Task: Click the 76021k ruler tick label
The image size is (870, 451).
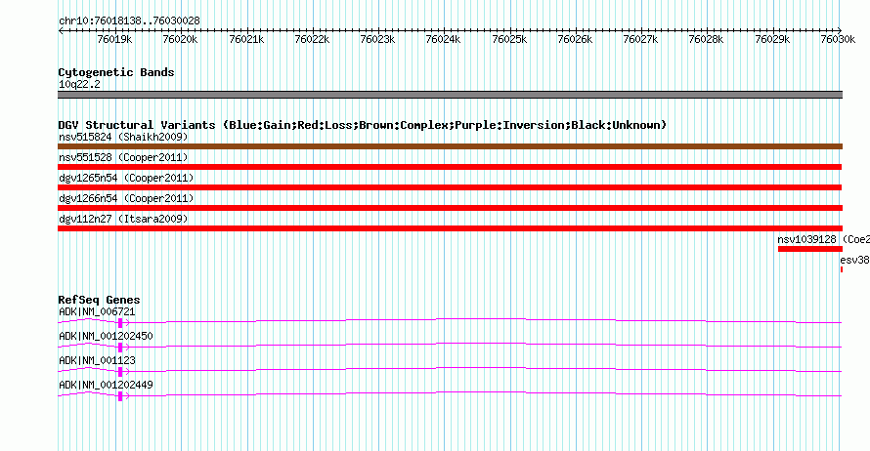Action: (246, 39)
